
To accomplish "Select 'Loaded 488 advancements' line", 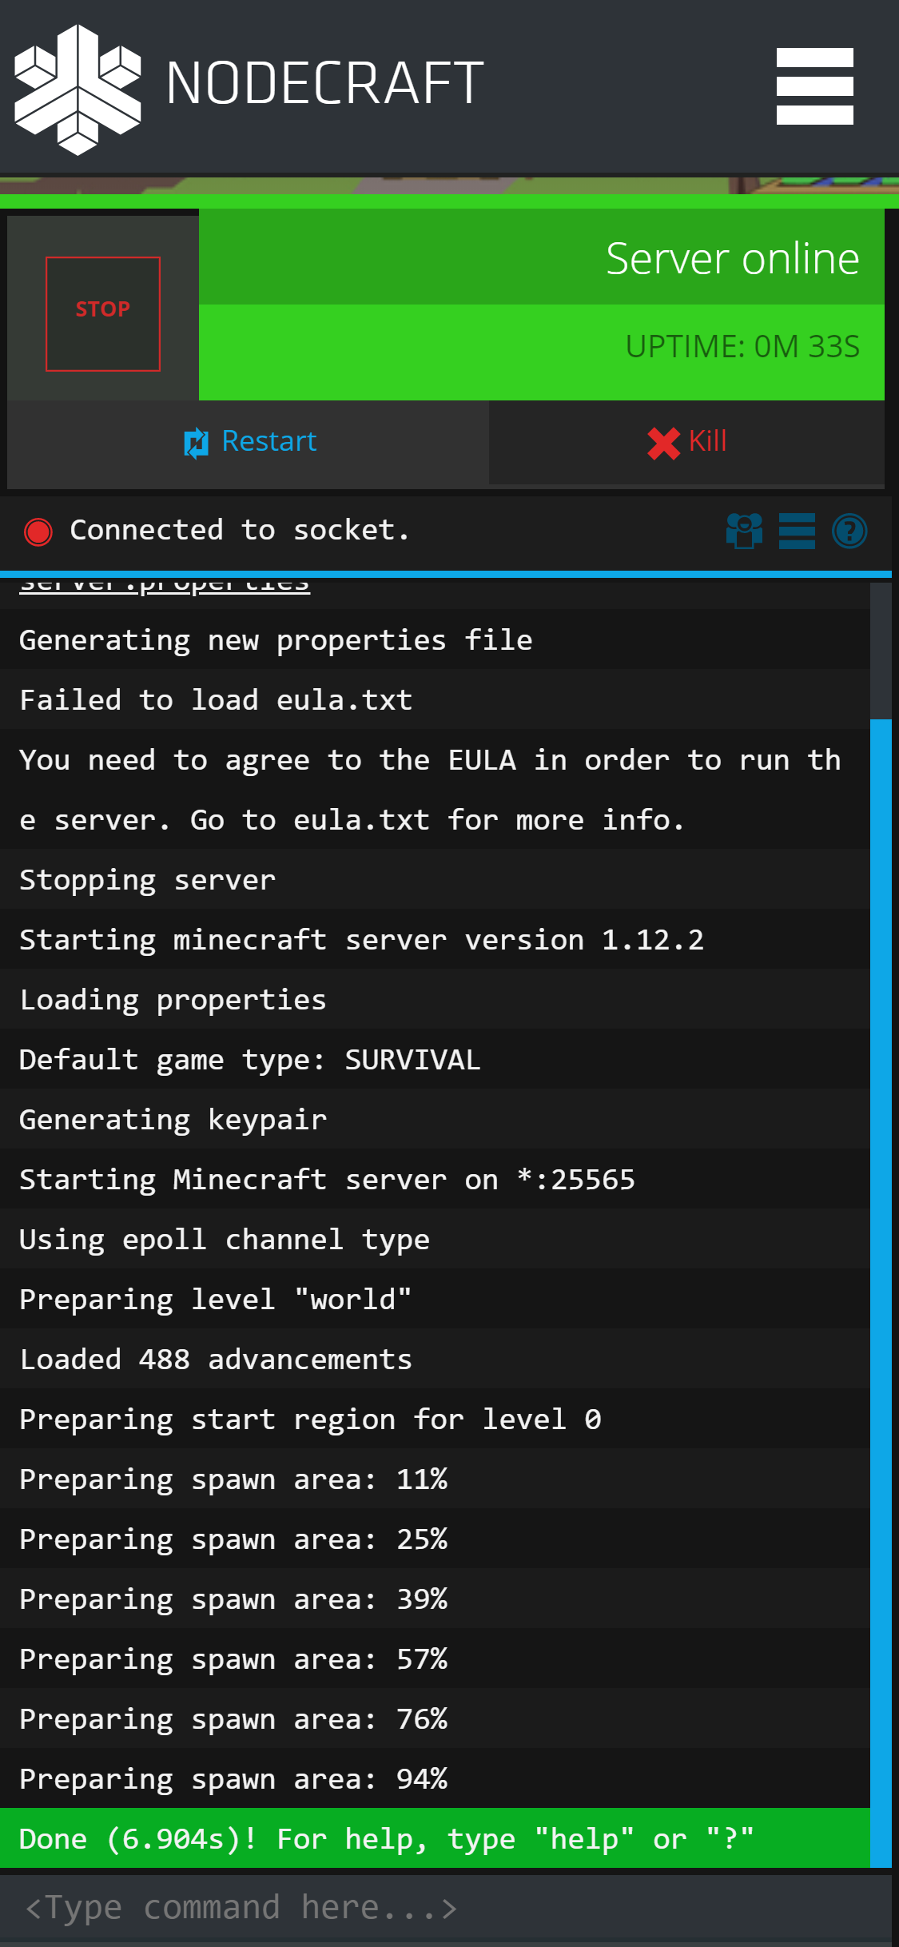I will point(435,1358).
